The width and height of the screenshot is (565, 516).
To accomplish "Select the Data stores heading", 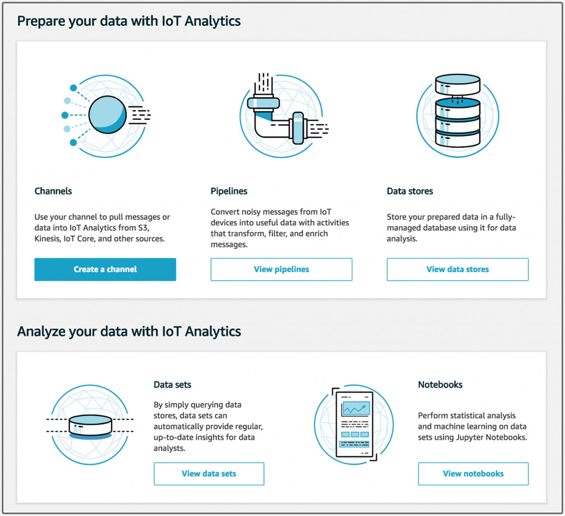I will [410, 191].
